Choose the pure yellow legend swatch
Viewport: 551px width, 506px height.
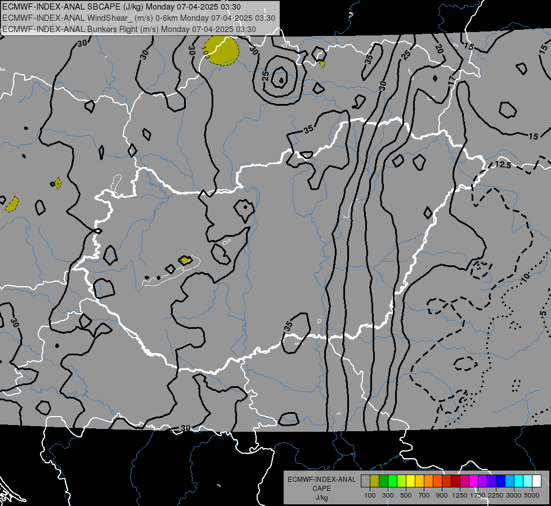pyautogui.click(x=410, y=481)
